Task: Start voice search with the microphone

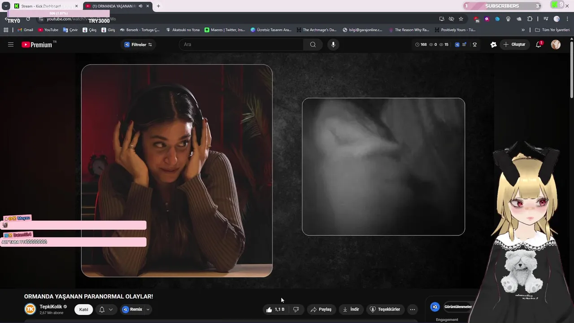Action: [333, 44]
